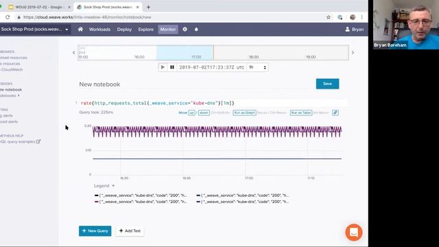The height and width of the screenshot is (247, 439).
Task: Step timeline forward with right arrow
Action: click(x=353, y=52)
